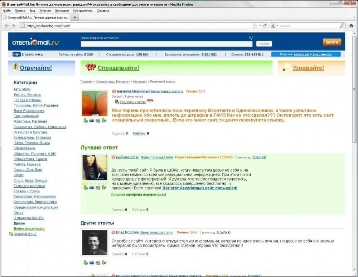Image resolution: width=358 pixels, height=277 pixels.
Task: Click the open questions count 139 694
Action: point(142,54)
